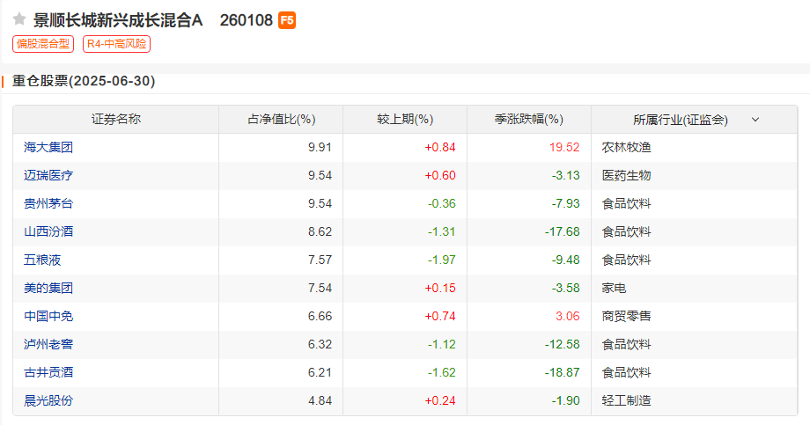Screen dimensions: 810x425
Task: Sort by 占净值比(%) column header
Action: pyautogui.click(x=282, y=120)
